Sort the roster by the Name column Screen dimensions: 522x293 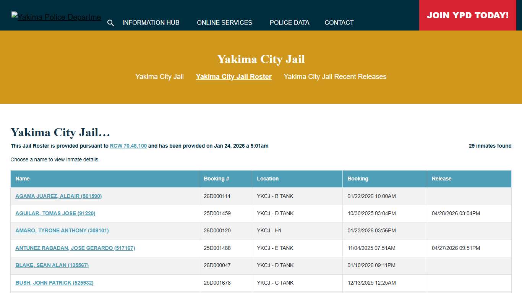[x=23, y=179]
